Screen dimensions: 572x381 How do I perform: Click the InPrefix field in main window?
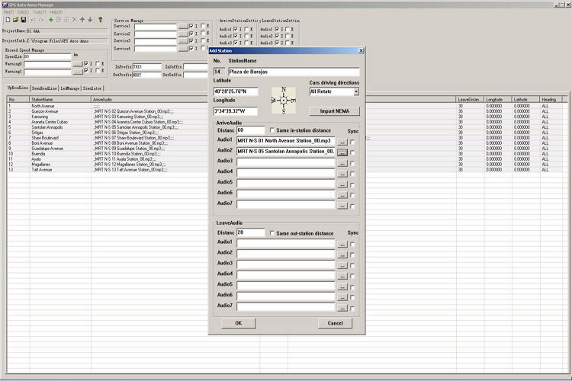tap(146, 67)
